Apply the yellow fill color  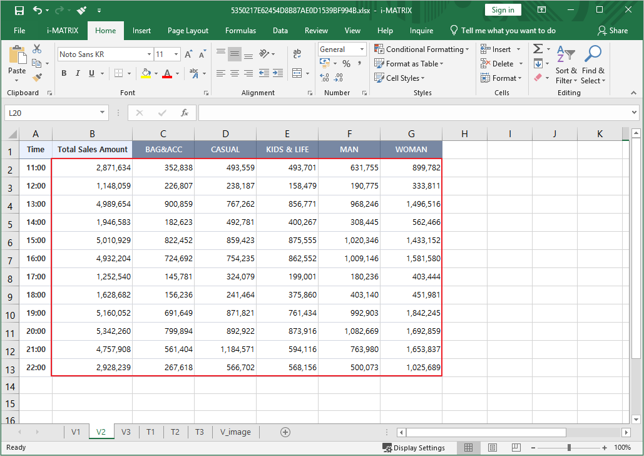pyautogui.click(x=146, y=73)
